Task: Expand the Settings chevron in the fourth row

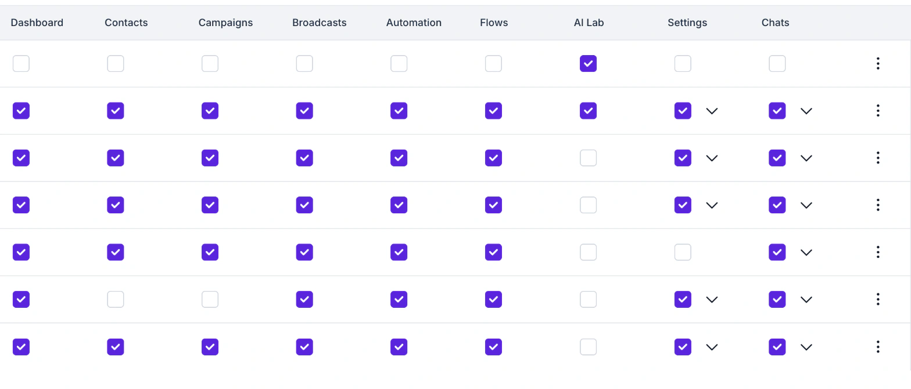Action: point(712,205)
